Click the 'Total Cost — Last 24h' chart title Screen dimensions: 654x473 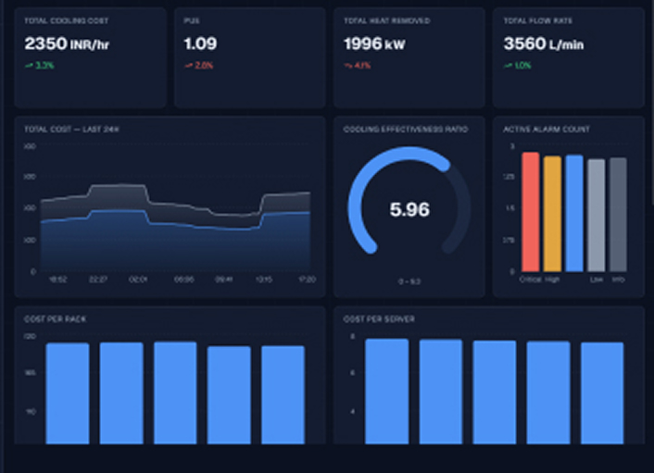coord(71,130)
